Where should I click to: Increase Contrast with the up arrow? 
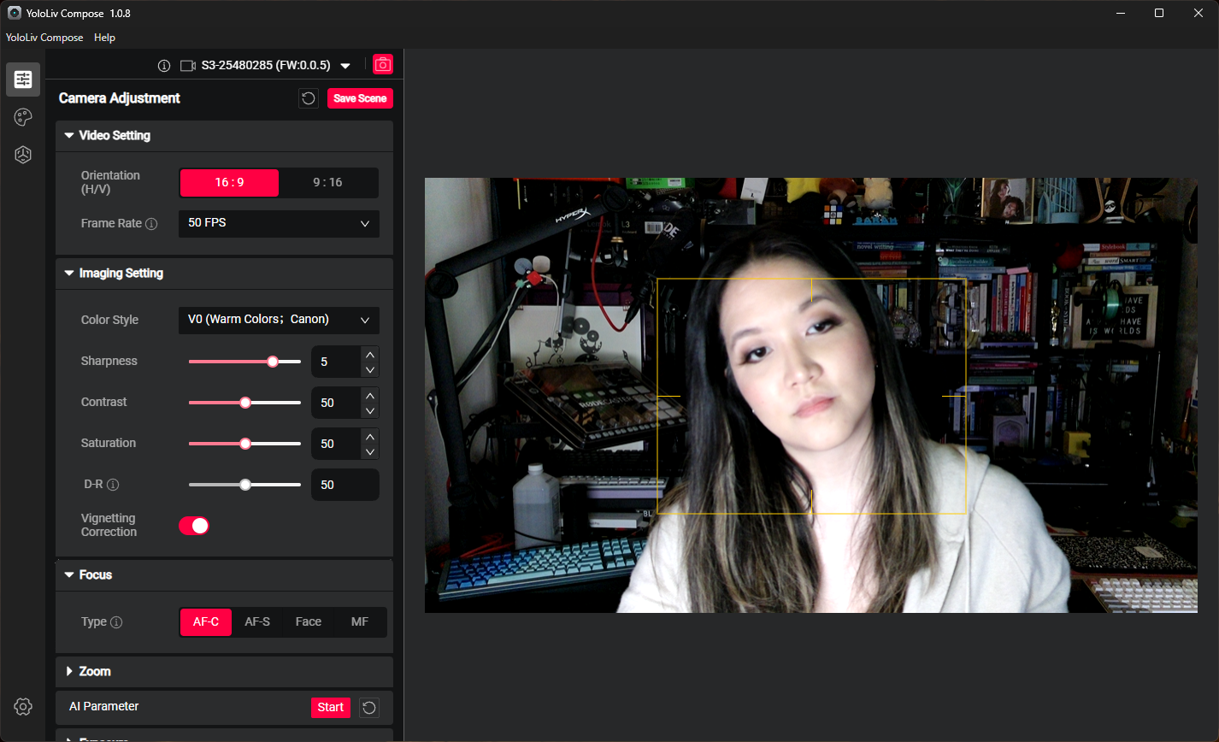click(369, 395)
